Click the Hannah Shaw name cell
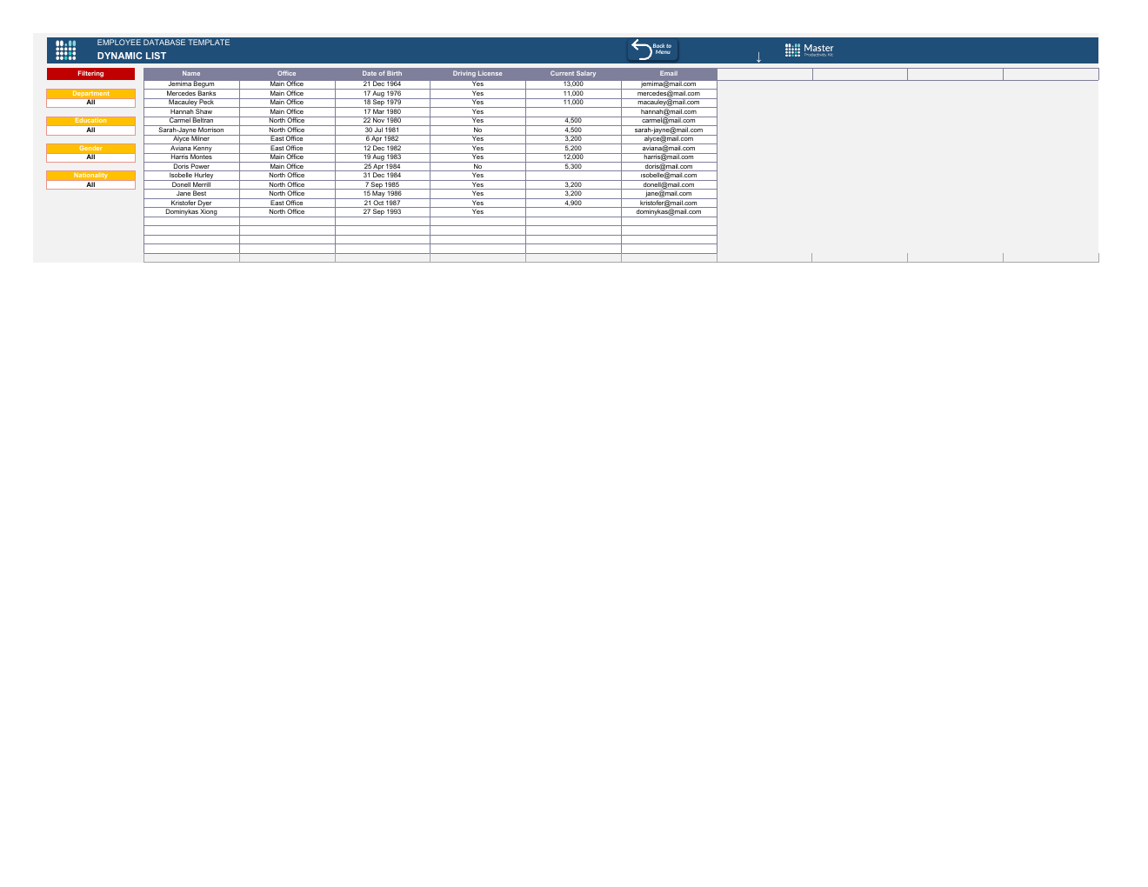Screen dimensions: 1148x887 pos(191,111)
